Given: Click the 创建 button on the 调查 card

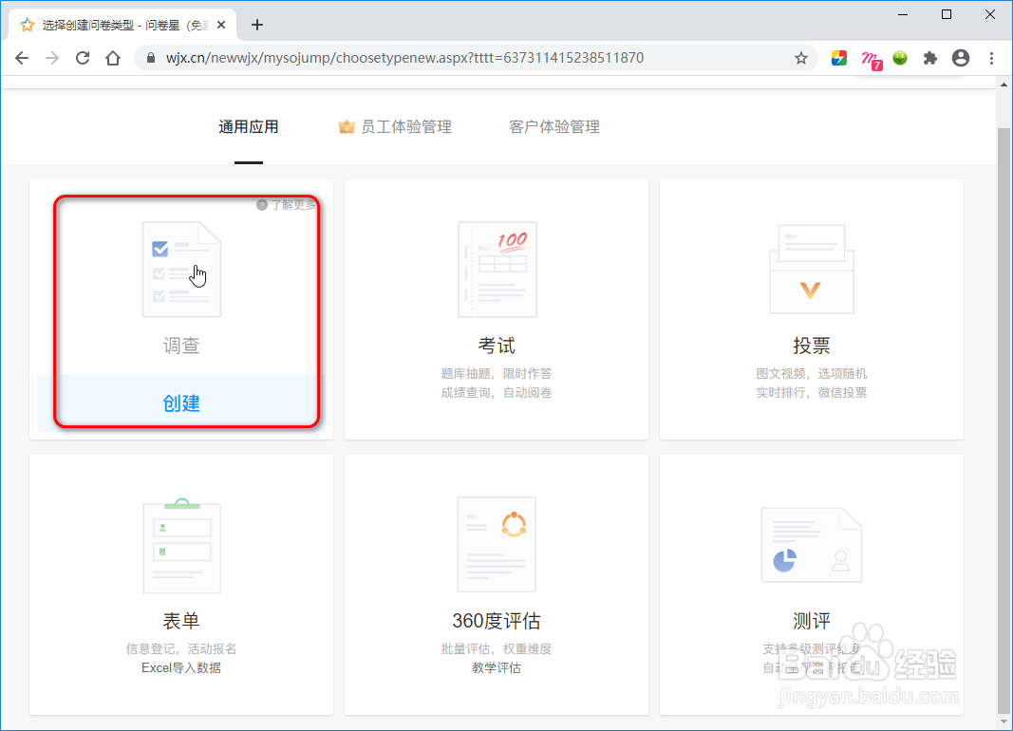Looking at the screenshot, I should click(x=181, y=403).
